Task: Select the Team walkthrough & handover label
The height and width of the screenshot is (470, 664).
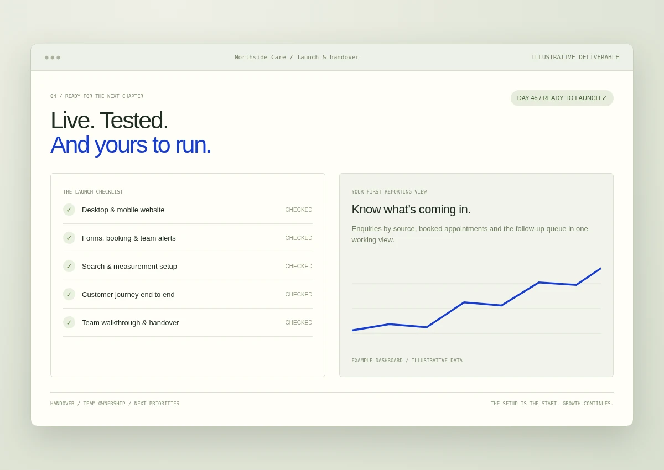Action: click(131, 322)
